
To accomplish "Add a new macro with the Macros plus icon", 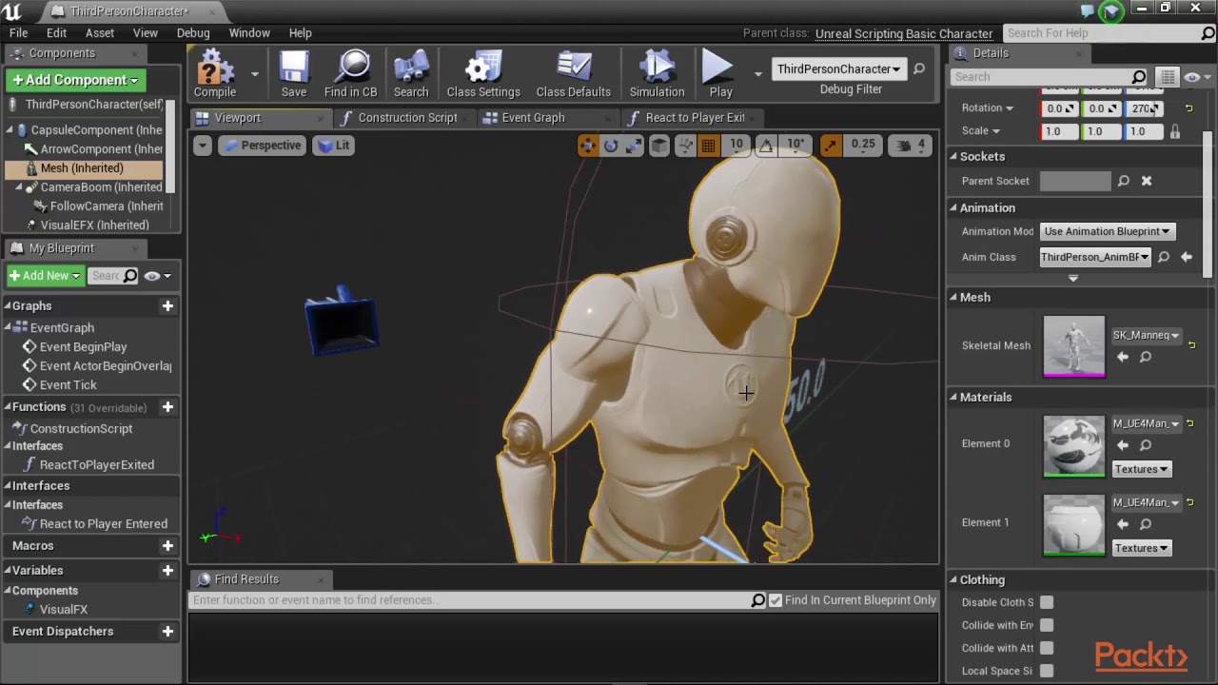I will point(167,545).
